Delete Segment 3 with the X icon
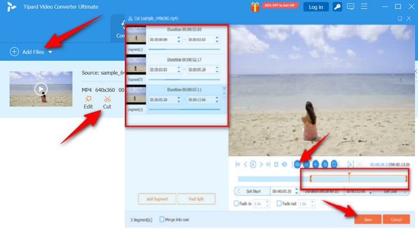Image resolution: width=418 pixels, height=230 pixels. [x=224, y=88]
